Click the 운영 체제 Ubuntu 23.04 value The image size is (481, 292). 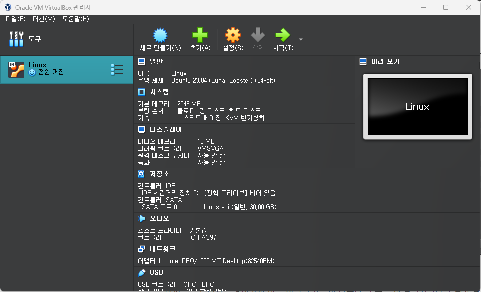[223, 80]
